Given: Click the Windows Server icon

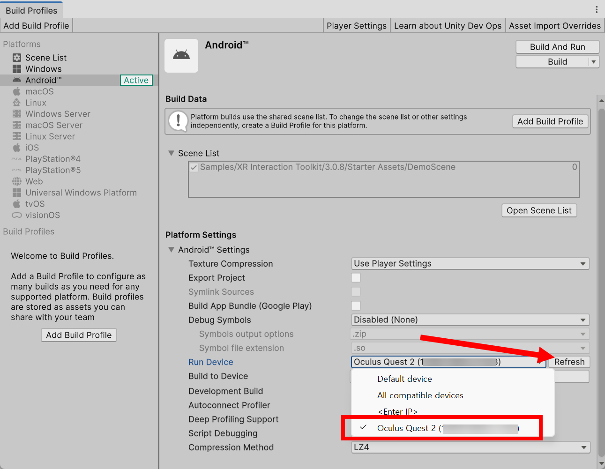Looking at the screenshot, I should [x=17, y=114].
